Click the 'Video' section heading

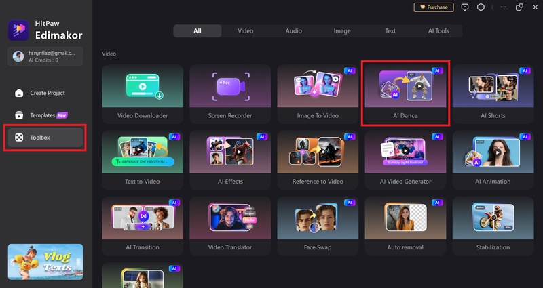(109, 54)
